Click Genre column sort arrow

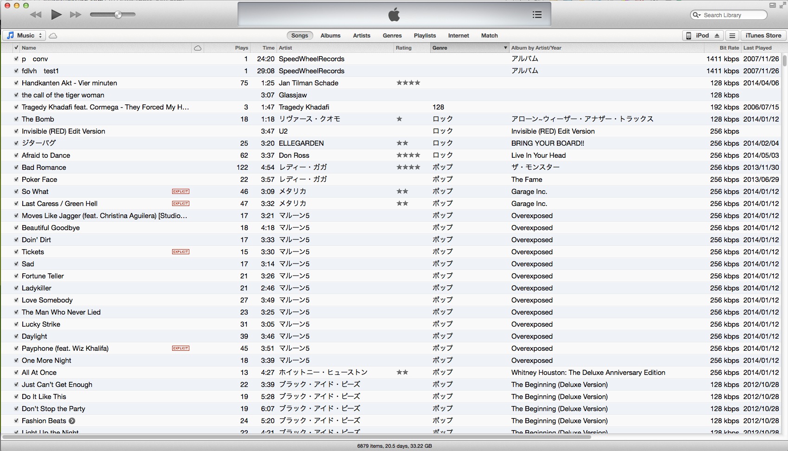[505, 48]
